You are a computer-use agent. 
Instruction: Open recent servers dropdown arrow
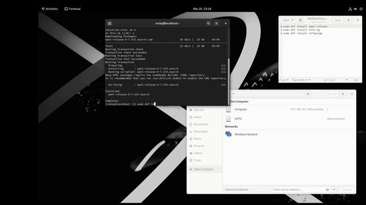334,190
